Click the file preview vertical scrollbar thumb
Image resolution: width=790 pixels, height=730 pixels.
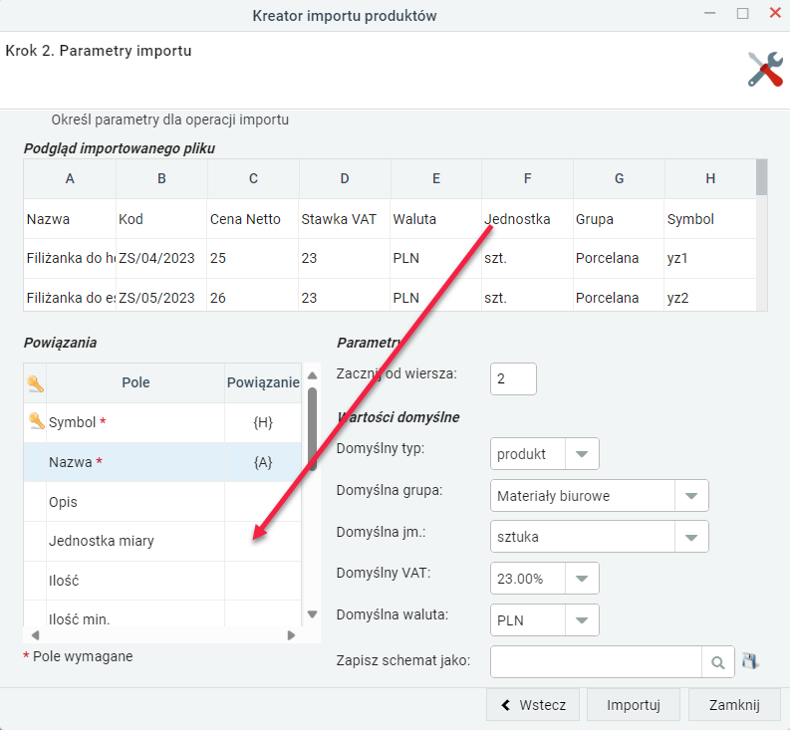[762, 177]
